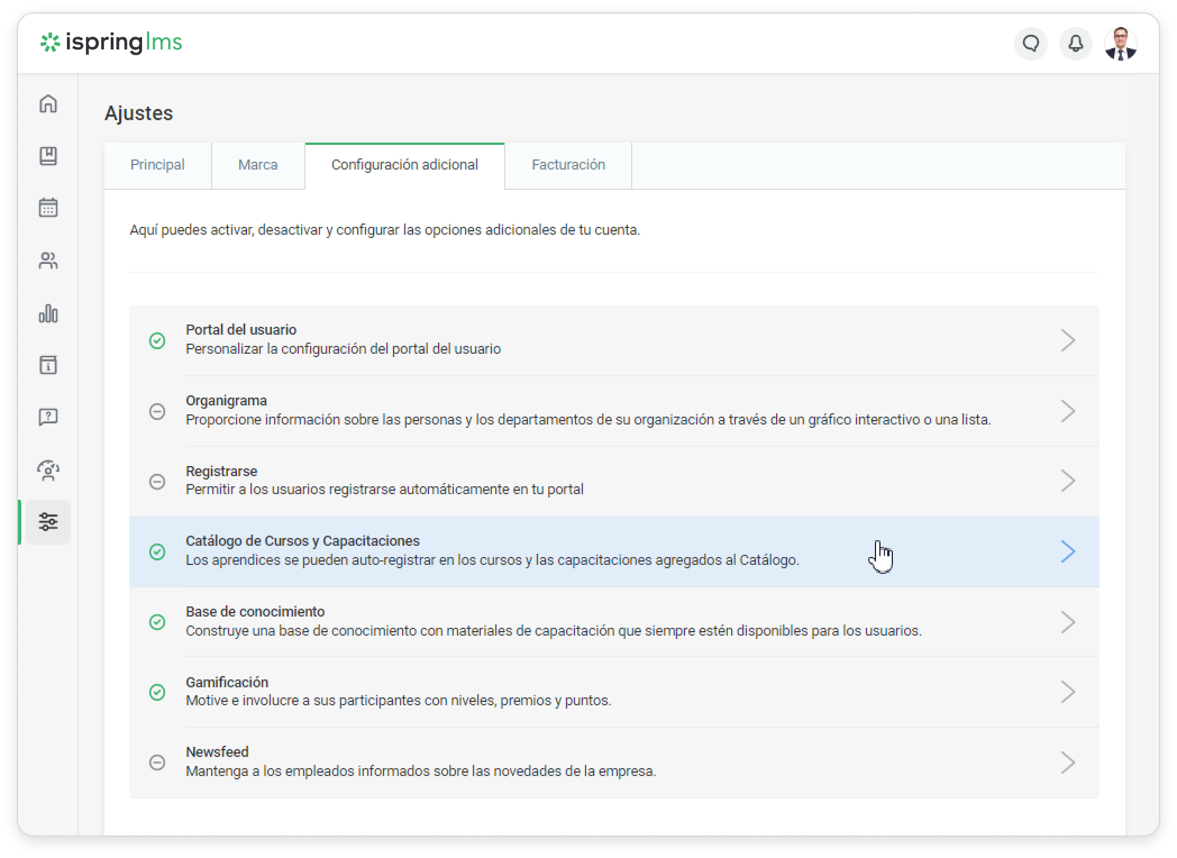Click the learning content book icon
The image size is (1177, 858).
(48, 156)
